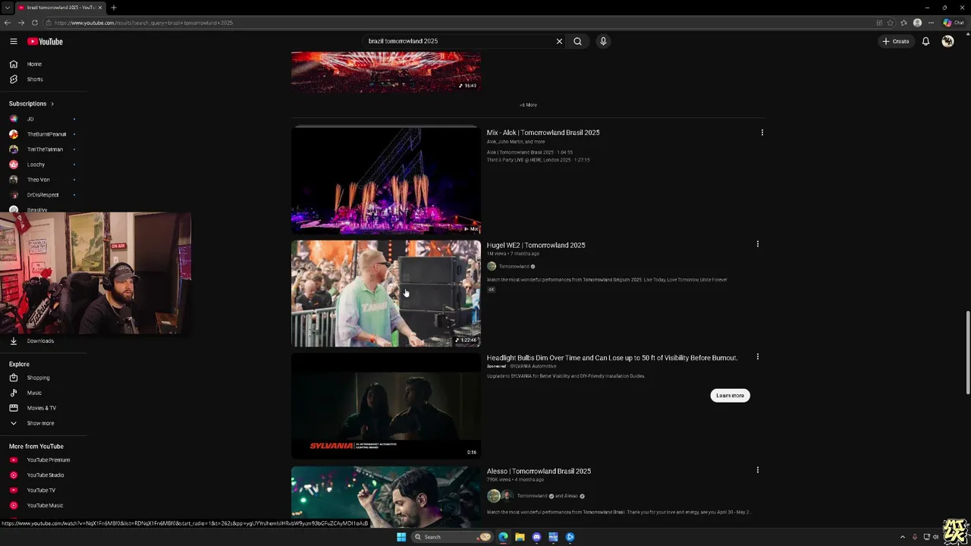
Task: Open the 'Alesso | Tomorrowland Brasil 2025' title
Action: point(539,471)
